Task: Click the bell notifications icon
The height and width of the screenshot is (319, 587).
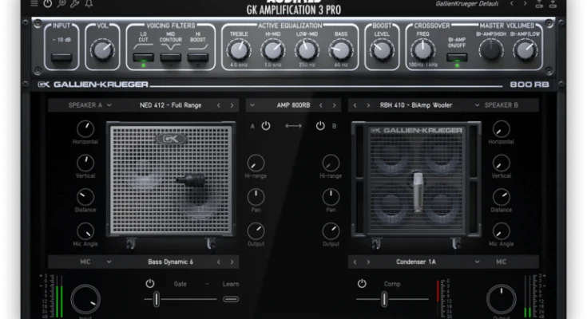Action: [x=89, y=4]
